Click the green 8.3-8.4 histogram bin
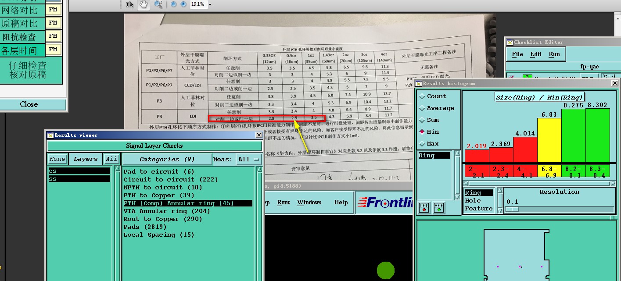This screenshot has height=281, width=621. [x=598, y=171]
